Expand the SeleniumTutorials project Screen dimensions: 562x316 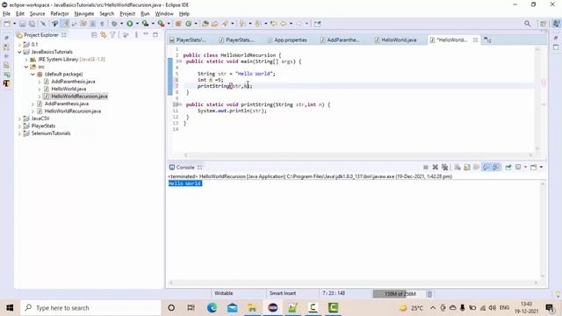click(19, 133)
